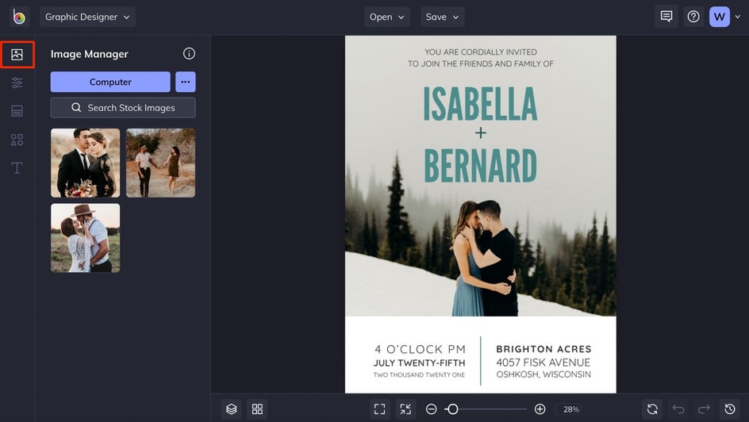
Task: Open the Image Manager sidebar tab
Action: point(17,55)
